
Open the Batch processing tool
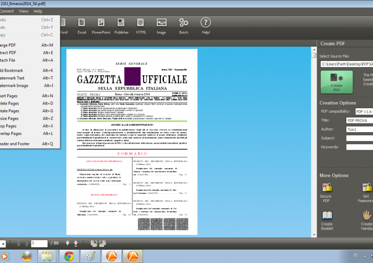tap(183, 25)
